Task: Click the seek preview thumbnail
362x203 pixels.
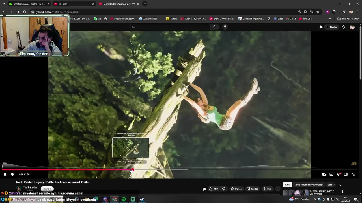Action: [131, 148]
